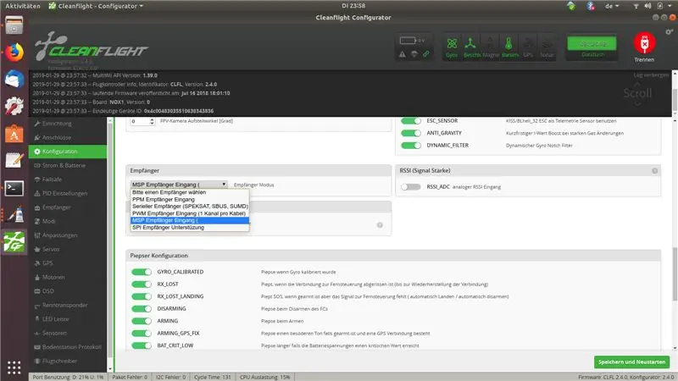Open settings gear in top-right corner
678x381 pixels.
click(x=669, y=31)
